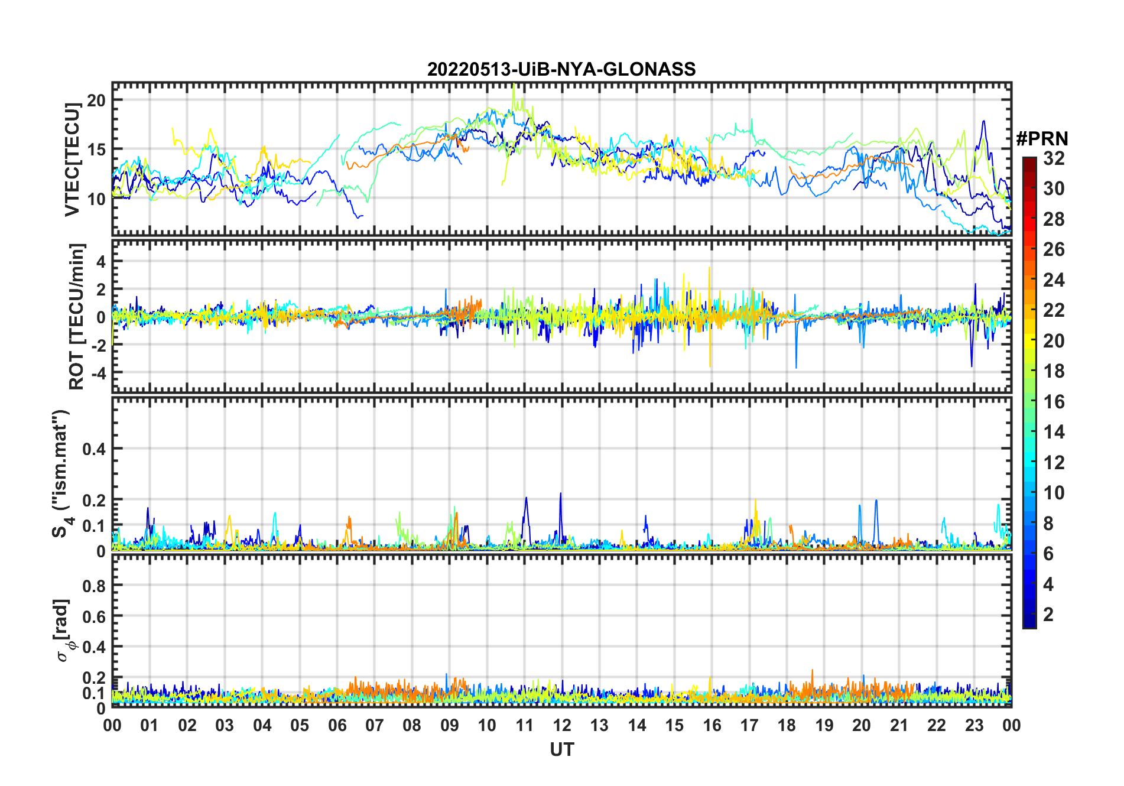Select colorbar tick label 32
The height and width of the screenshot is (786, 1124).
click(x=1054, y=158)
